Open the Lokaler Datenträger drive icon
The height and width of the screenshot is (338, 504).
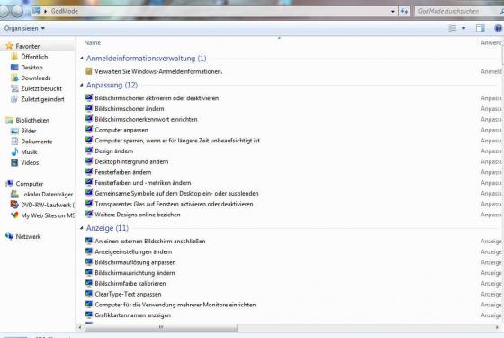click(14, 194)
